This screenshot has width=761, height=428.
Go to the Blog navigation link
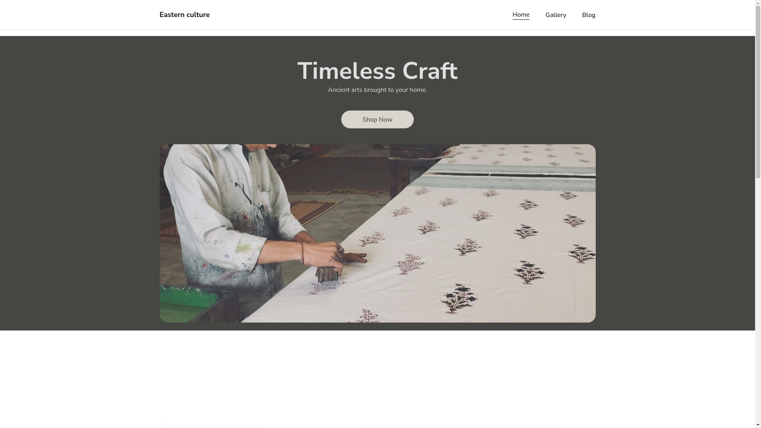coord(589,15)
